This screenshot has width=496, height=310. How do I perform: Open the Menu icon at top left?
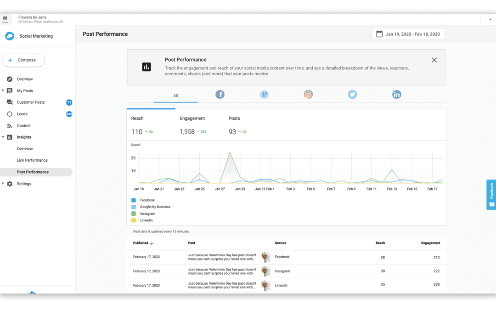point(5,20)
